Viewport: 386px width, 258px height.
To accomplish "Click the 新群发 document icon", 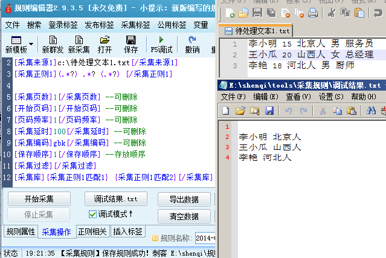I will (x=53, y=40).
